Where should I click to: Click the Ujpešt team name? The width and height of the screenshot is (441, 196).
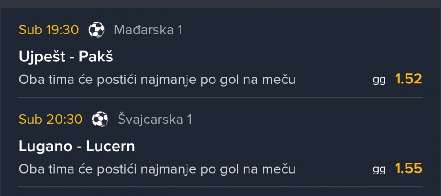42,58
